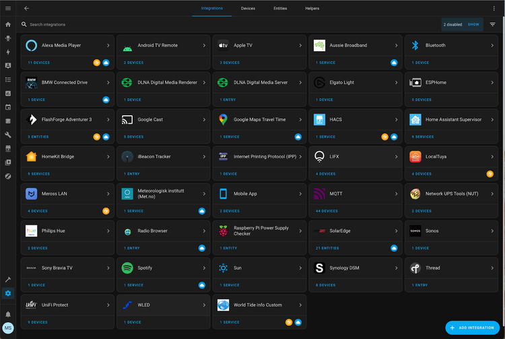Expand the WLED card chevron

204,305
